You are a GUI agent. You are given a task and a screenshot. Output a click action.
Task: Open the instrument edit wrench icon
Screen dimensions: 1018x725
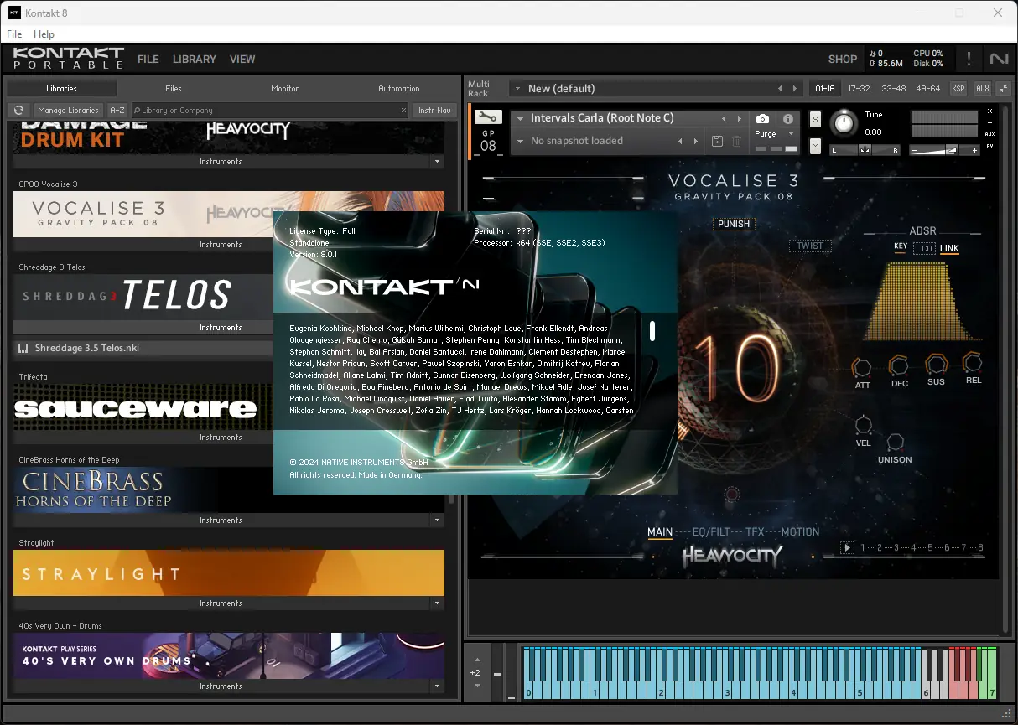tap(488, 118)
